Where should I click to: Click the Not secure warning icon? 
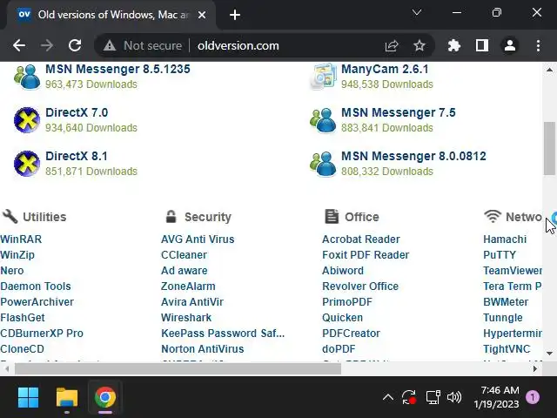[x=110, y=45]
